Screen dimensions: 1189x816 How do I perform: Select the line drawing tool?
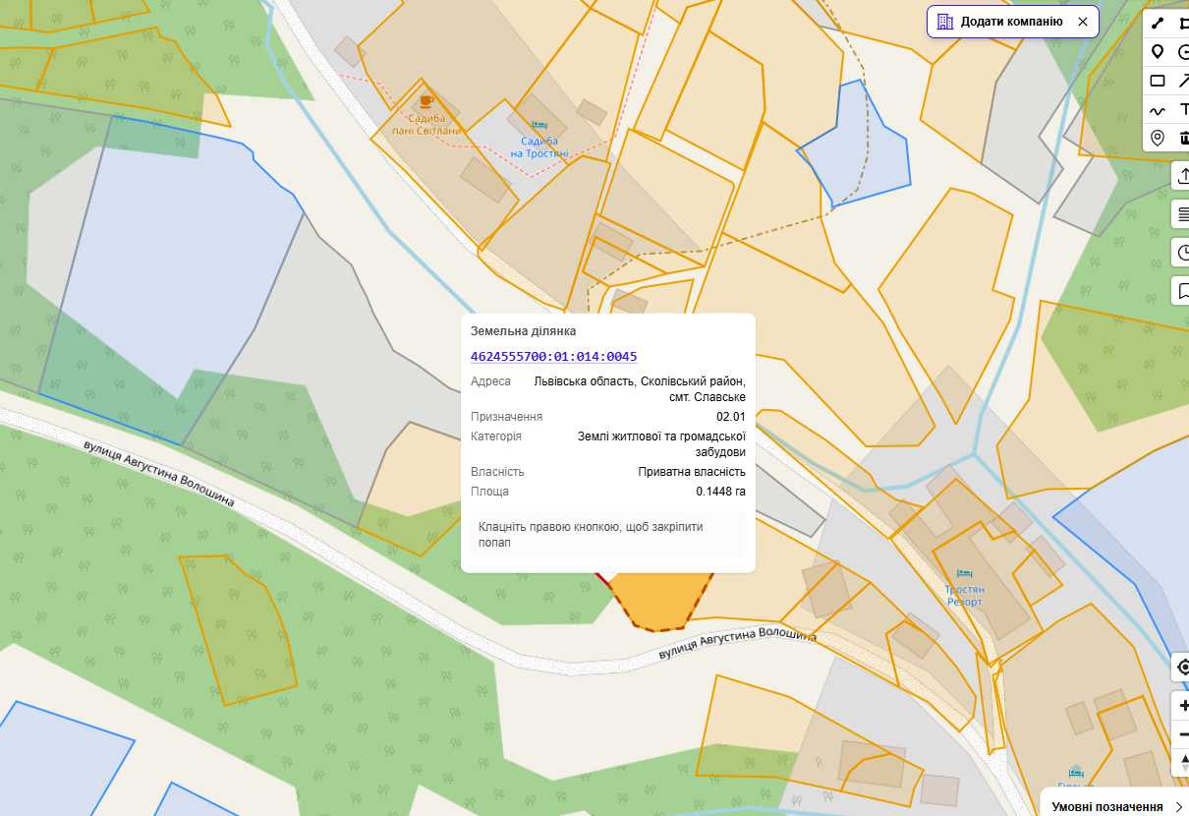point(1158,24)
